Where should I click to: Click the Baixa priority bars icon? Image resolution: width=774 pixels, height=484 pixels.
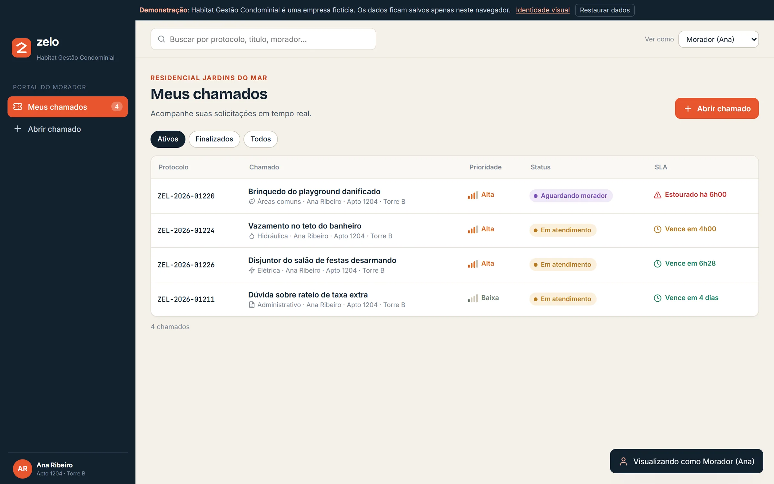click(473, 298)
